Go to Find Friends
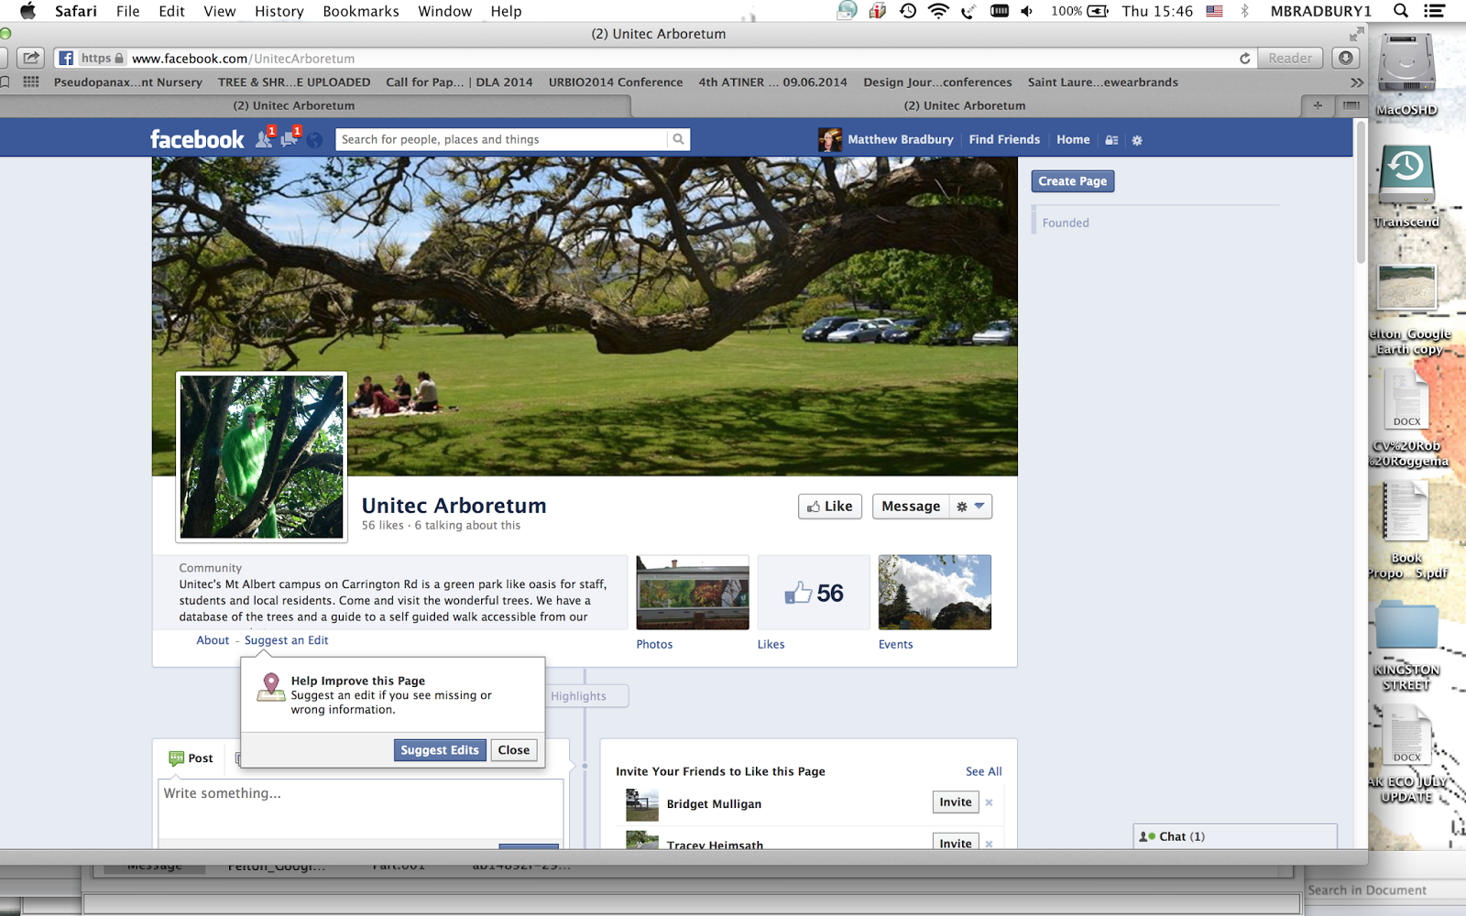Screen dimensions: 1466x916 click(x=1004, y=139)
